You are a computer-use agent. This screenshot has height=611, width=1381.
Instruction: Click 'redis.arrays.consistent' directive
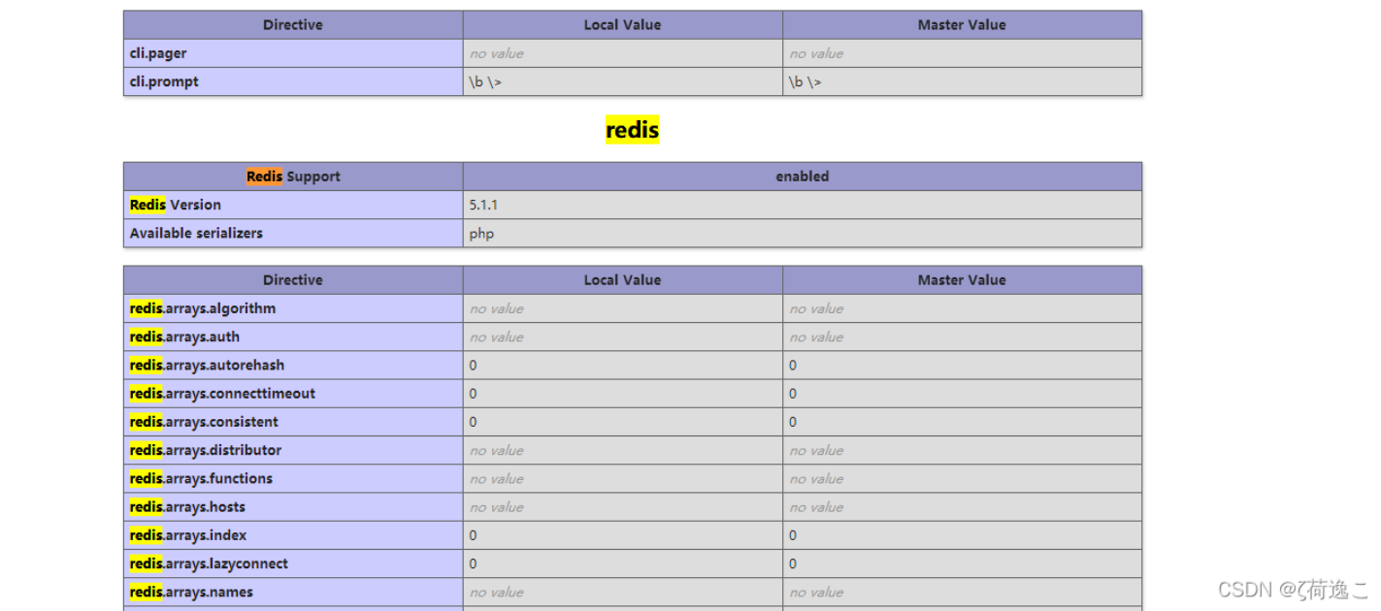coord(293,421)
